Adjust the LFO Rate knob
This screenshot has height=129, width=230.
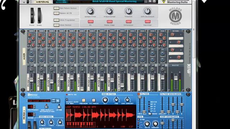pos(147,124)
